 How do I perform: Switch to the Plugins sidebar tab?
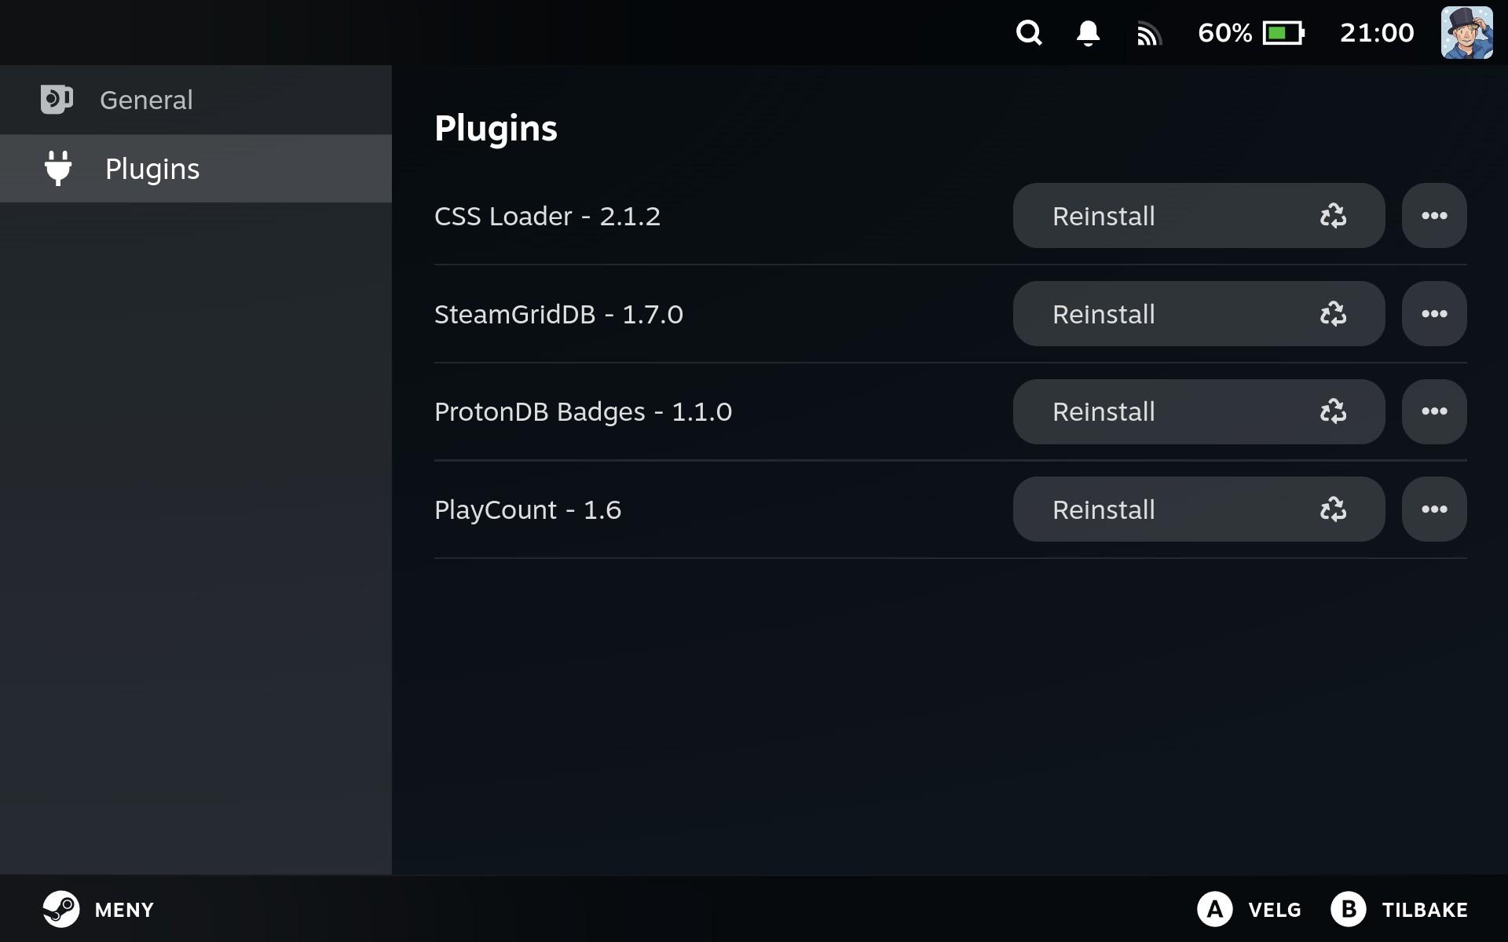tap(152, 169)
